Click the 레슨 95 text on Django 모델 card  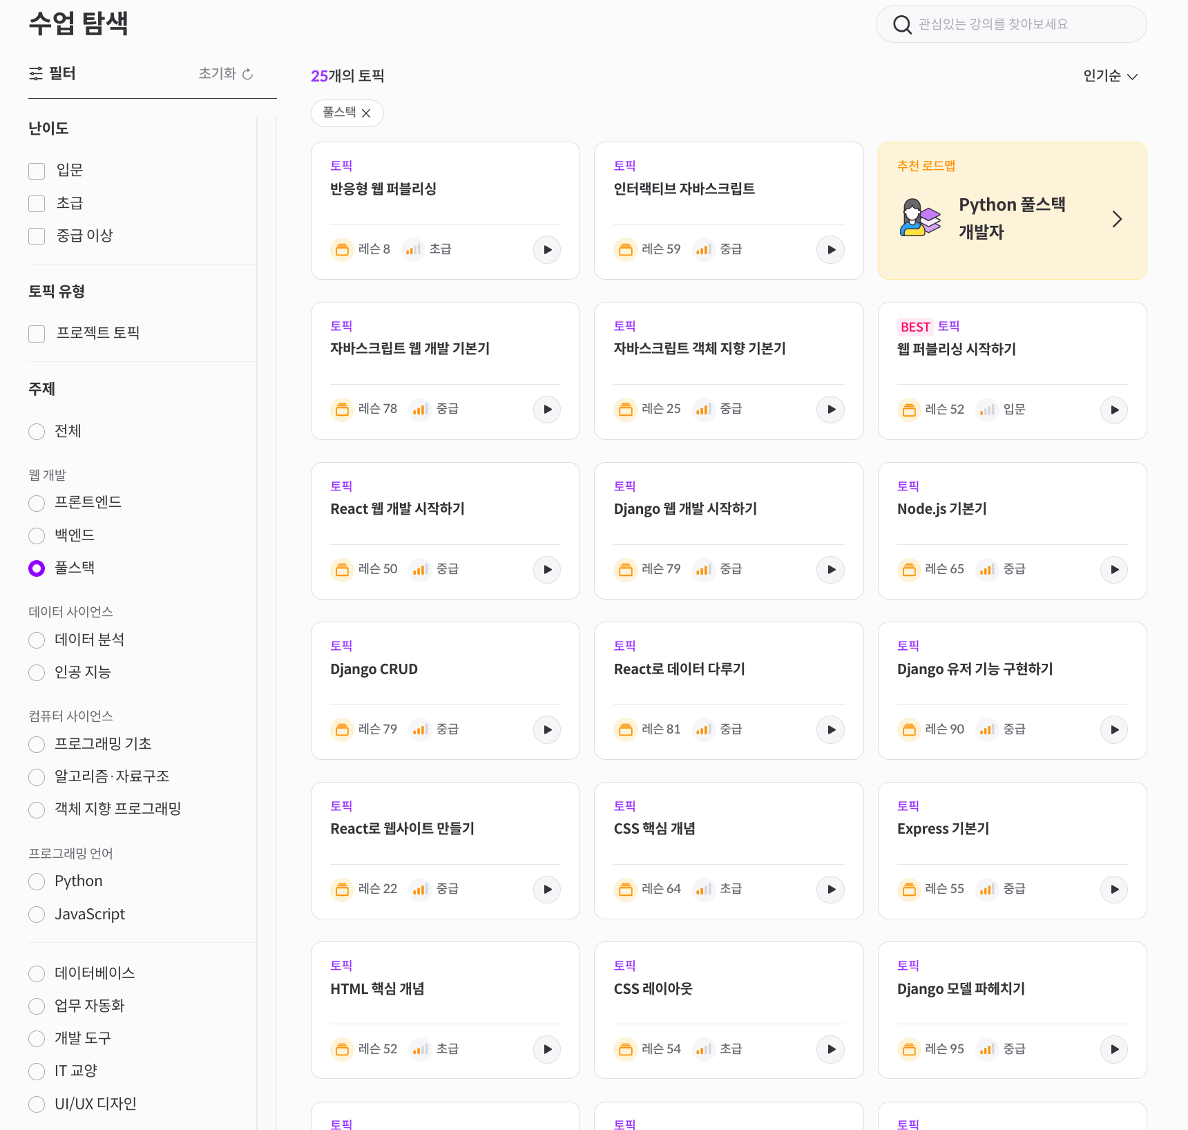(944, 1048)
